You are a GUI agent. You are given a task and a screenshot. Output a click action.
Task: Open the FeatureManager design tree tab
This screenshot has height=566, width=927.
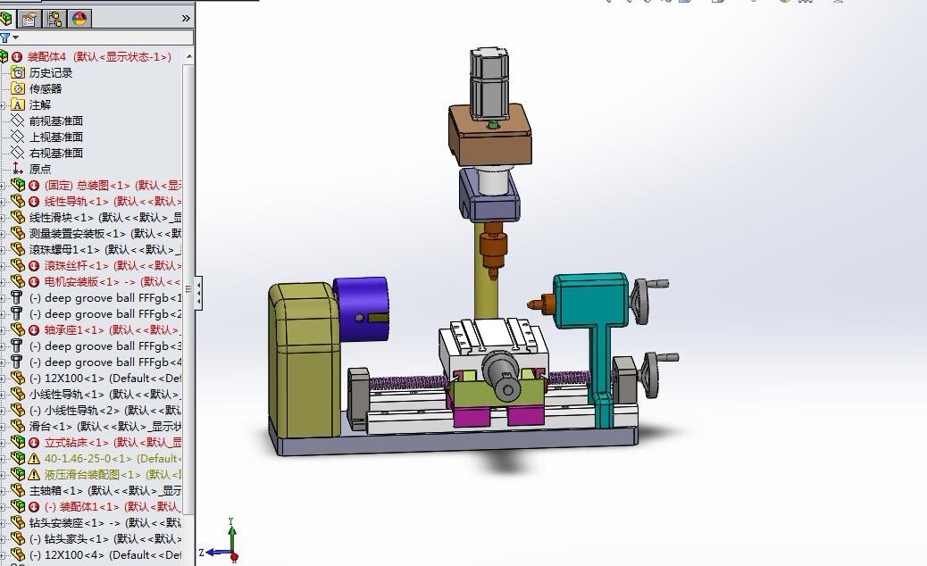pos(6,19)
